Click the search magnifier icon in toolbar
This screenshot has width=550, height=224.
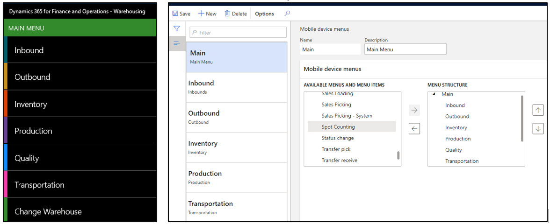(287, 13)
